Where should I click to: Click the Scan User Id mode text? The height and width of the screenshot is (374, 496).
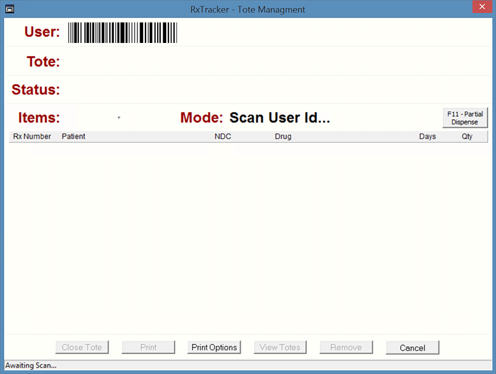(280, 117)
